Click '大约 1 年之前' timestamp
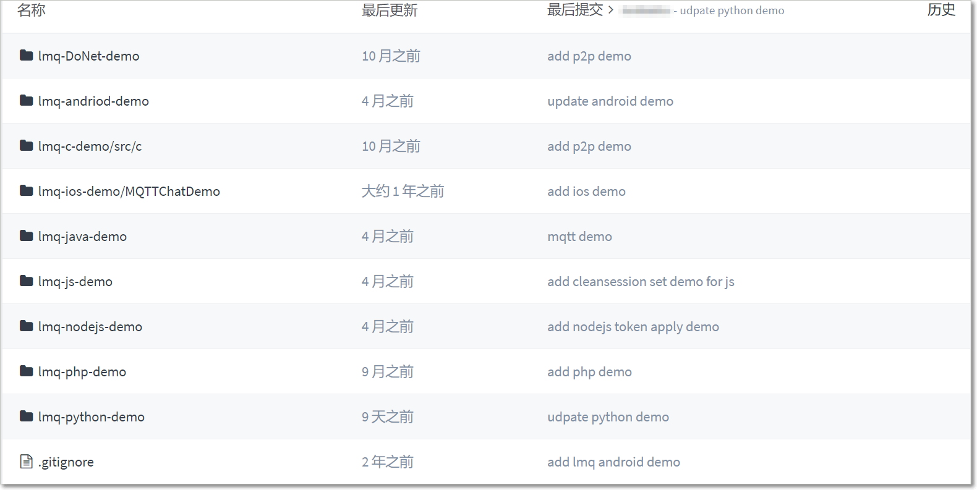The width and height of the screenshot is (977, 490). (403, 192)
